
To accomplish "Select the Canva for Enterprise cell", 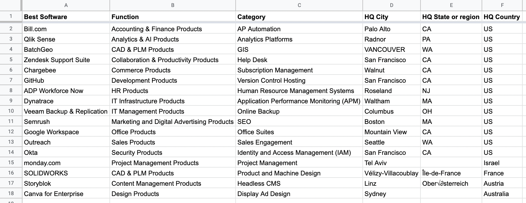I will (x=66, y=194).
